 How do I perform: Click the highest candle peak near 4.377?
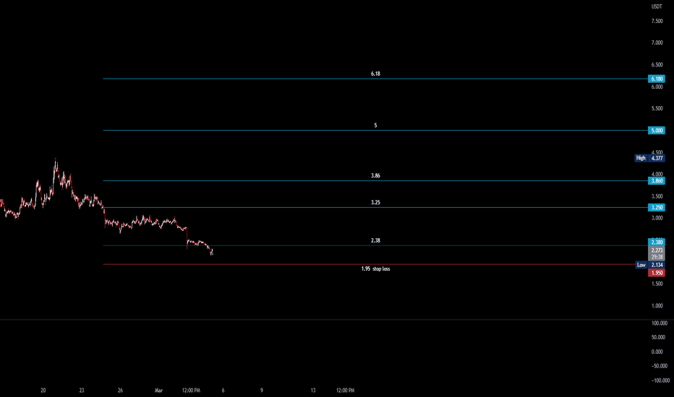(x=56, y=161)
